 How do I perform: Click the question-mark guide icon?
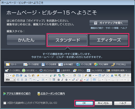pyautogui.click(x=95, y=23)
